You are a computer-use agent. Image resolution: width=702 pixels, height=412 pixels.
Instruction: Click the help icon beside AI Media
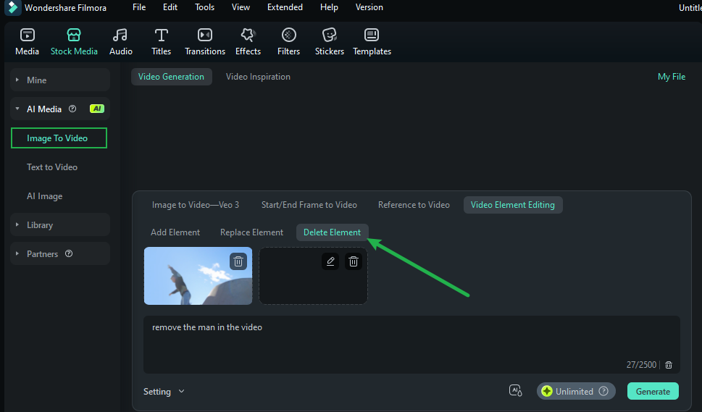pos(72,109)
